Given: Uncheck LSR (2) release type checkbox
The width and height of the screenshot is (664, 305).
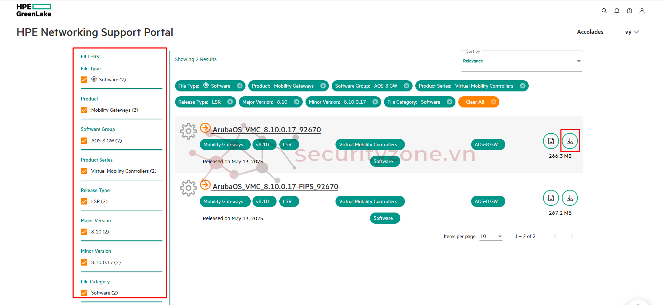Looking at the screenshot, I should [x=84, y=201].
